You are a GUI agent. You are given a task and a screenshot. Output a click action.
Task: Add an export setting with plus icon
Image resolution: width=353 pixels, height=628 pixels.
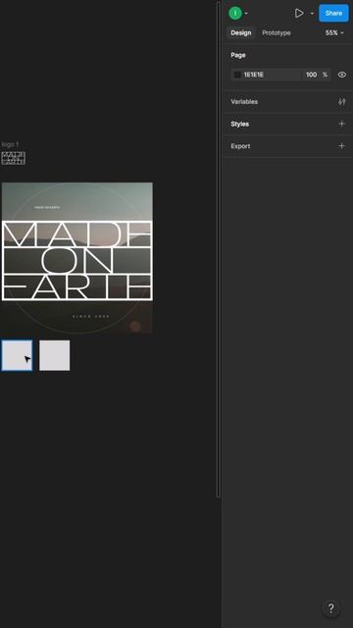pyautogui.click(x=342, y=146)
